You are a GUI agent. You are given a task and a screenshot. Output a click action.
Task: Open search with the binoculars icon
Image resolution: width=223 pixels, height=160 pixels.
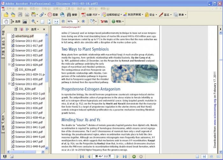coord(68,15)
